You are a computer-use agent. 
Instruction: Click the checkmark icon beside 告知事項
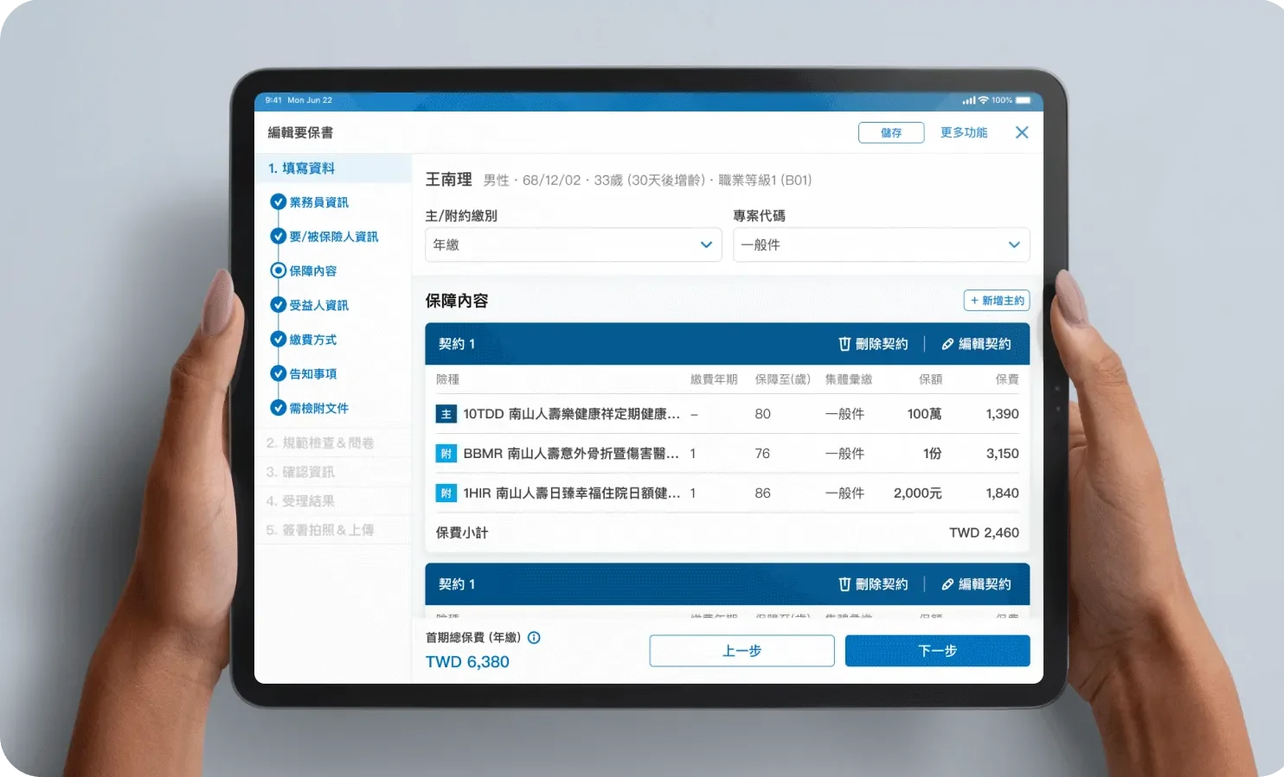[x=279, y=373]
